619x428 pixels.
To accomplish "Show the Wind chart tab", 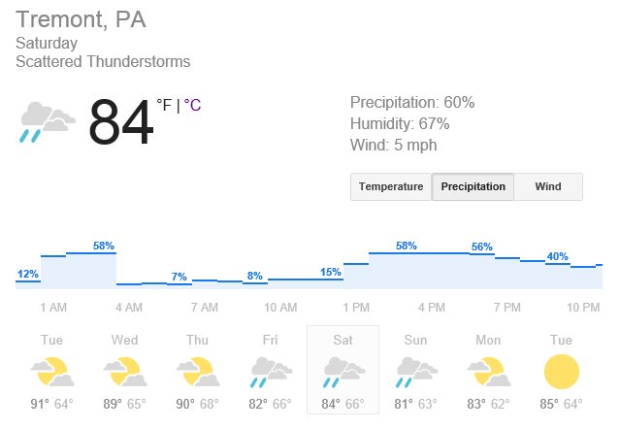I will pos(548,186).
